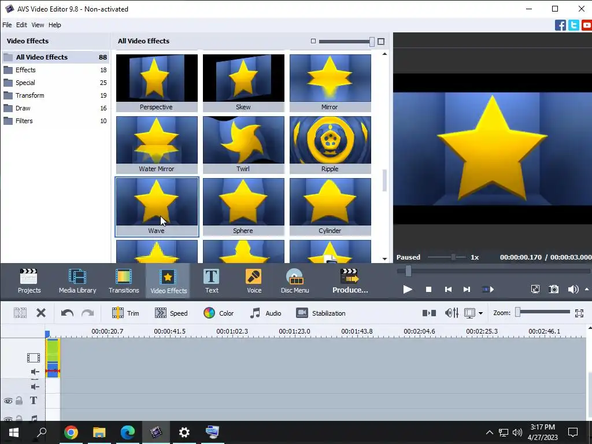Jump to previous frame

[448, 290]
